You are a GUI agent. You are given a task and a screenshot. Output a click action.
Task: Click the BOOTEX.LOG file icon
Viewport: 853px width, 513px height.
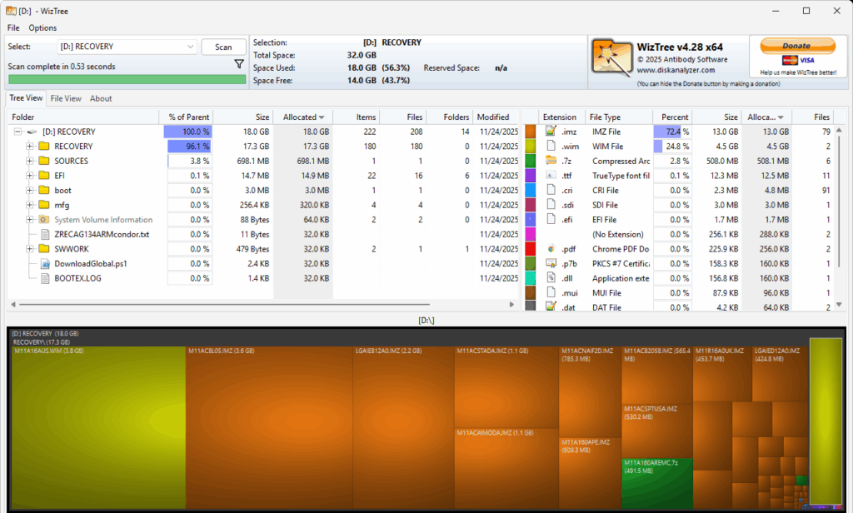pos(45,278)
